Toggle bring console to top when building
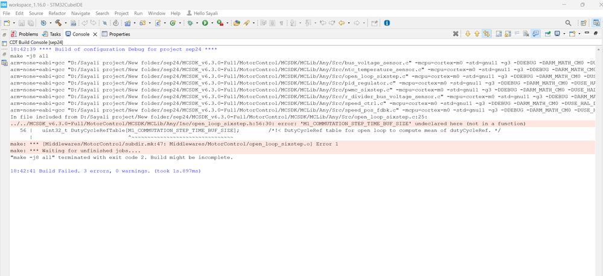This screenshot has width=603, height=276. (x=535, y=34)
